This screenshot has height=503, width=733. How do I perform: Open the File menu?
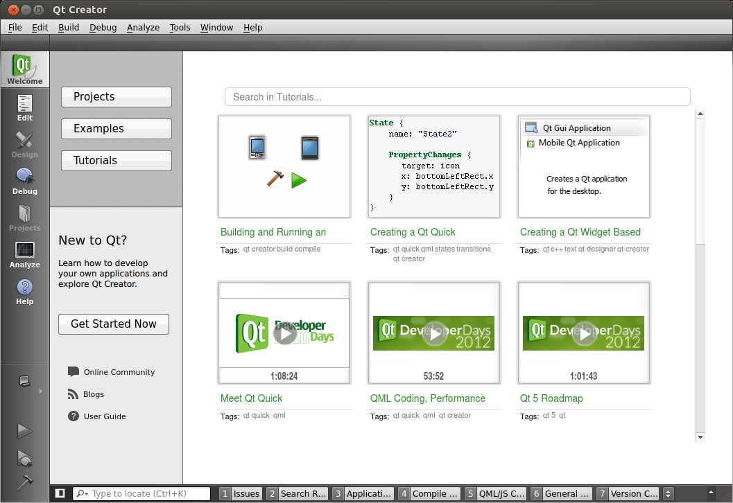point(15,28)
